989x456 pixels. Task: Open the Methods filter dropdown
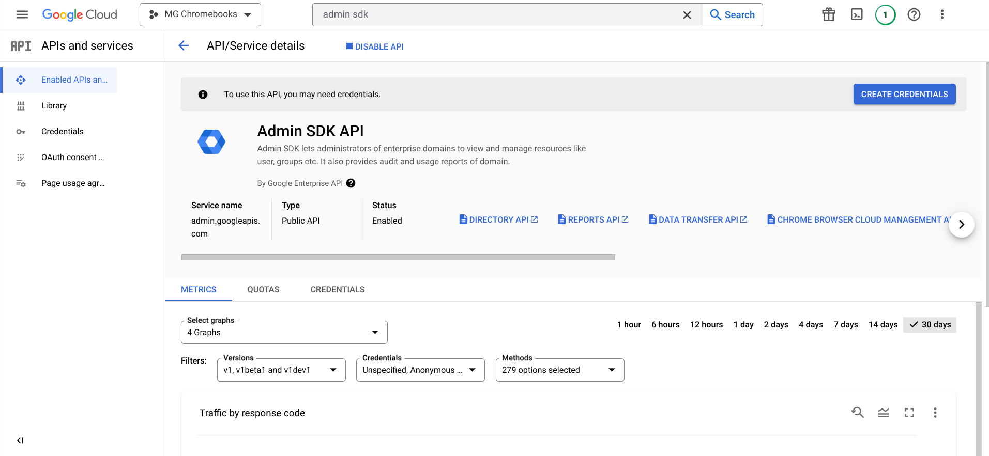click(x=560, y=370)
